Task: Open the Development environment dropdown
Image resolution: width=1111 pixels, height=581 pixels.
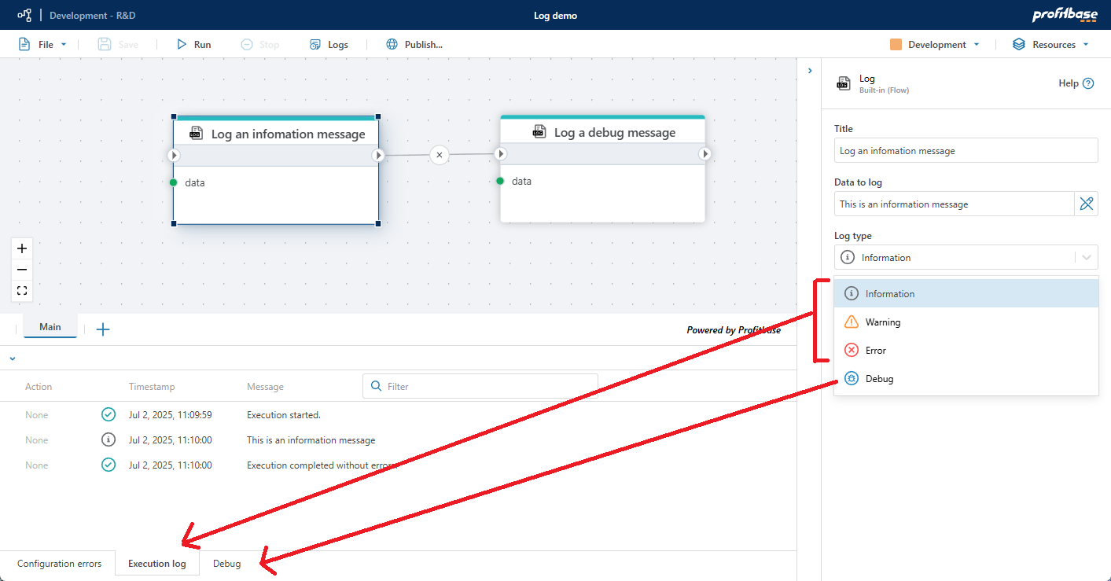Action: pyautogui.click(x=936, y=45)
